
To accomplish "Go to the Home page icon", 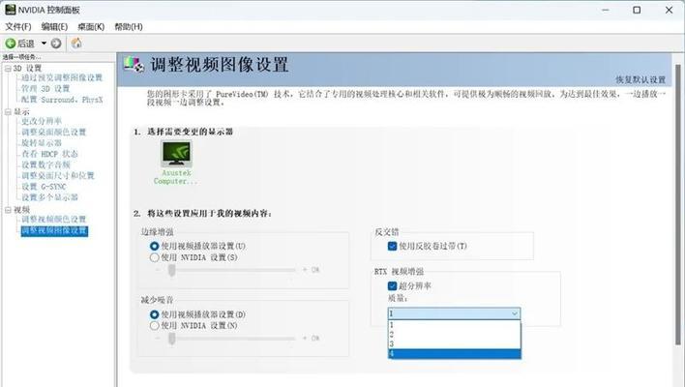I will tap(76, 43).
